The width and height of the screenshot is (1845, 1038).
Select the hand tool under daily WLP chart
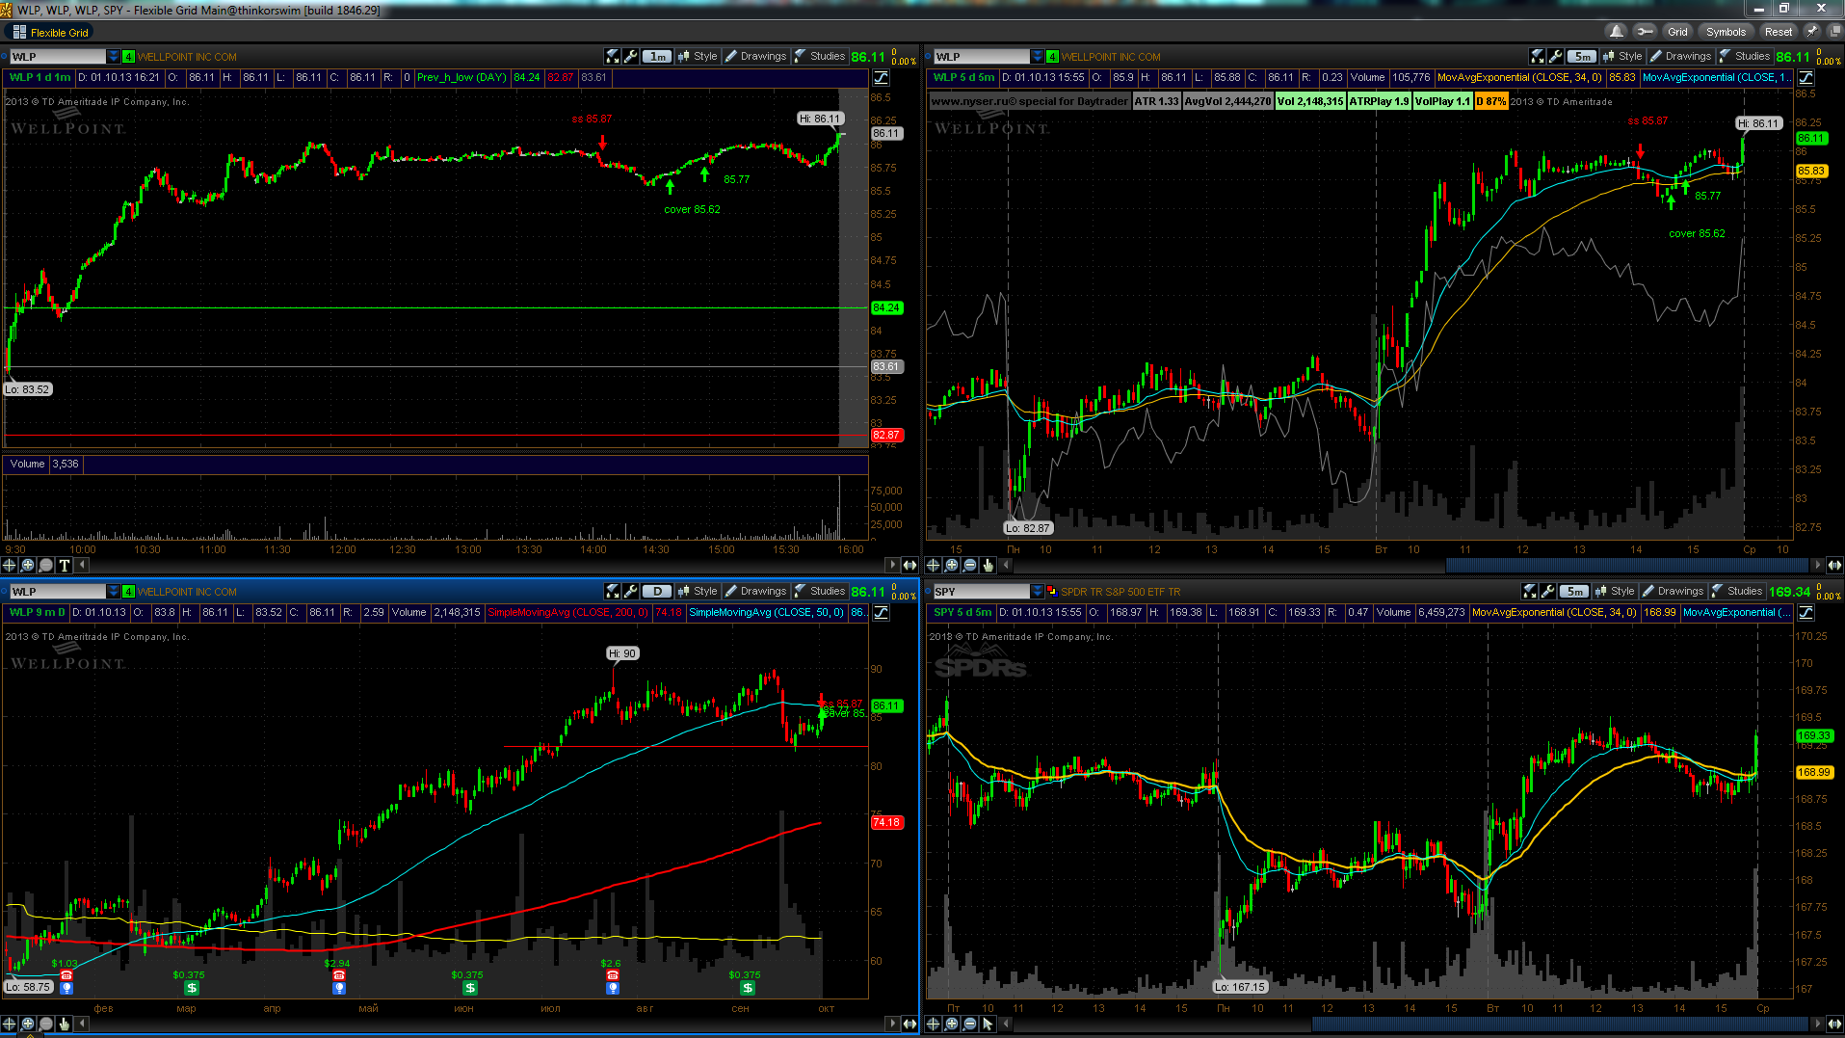pos(65,1024)
